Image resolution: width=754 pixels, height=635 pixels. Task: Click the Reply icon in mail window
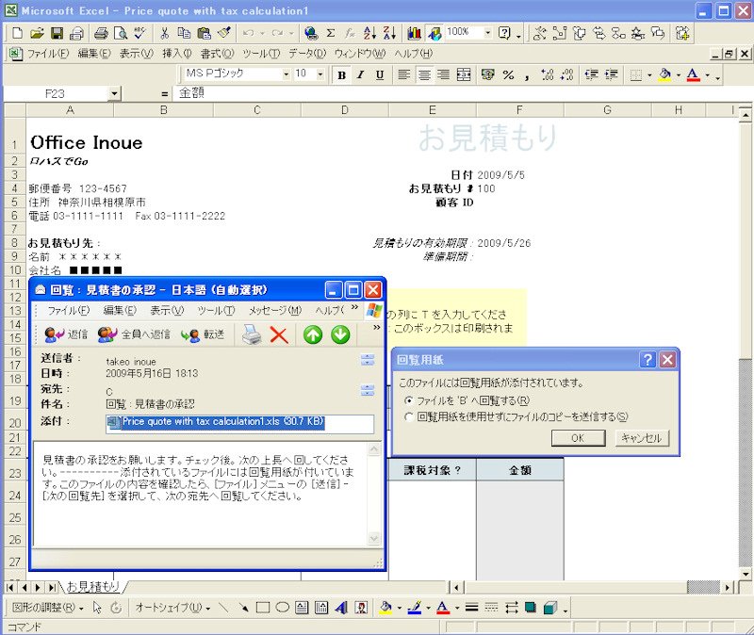click(x=65, y=334)
